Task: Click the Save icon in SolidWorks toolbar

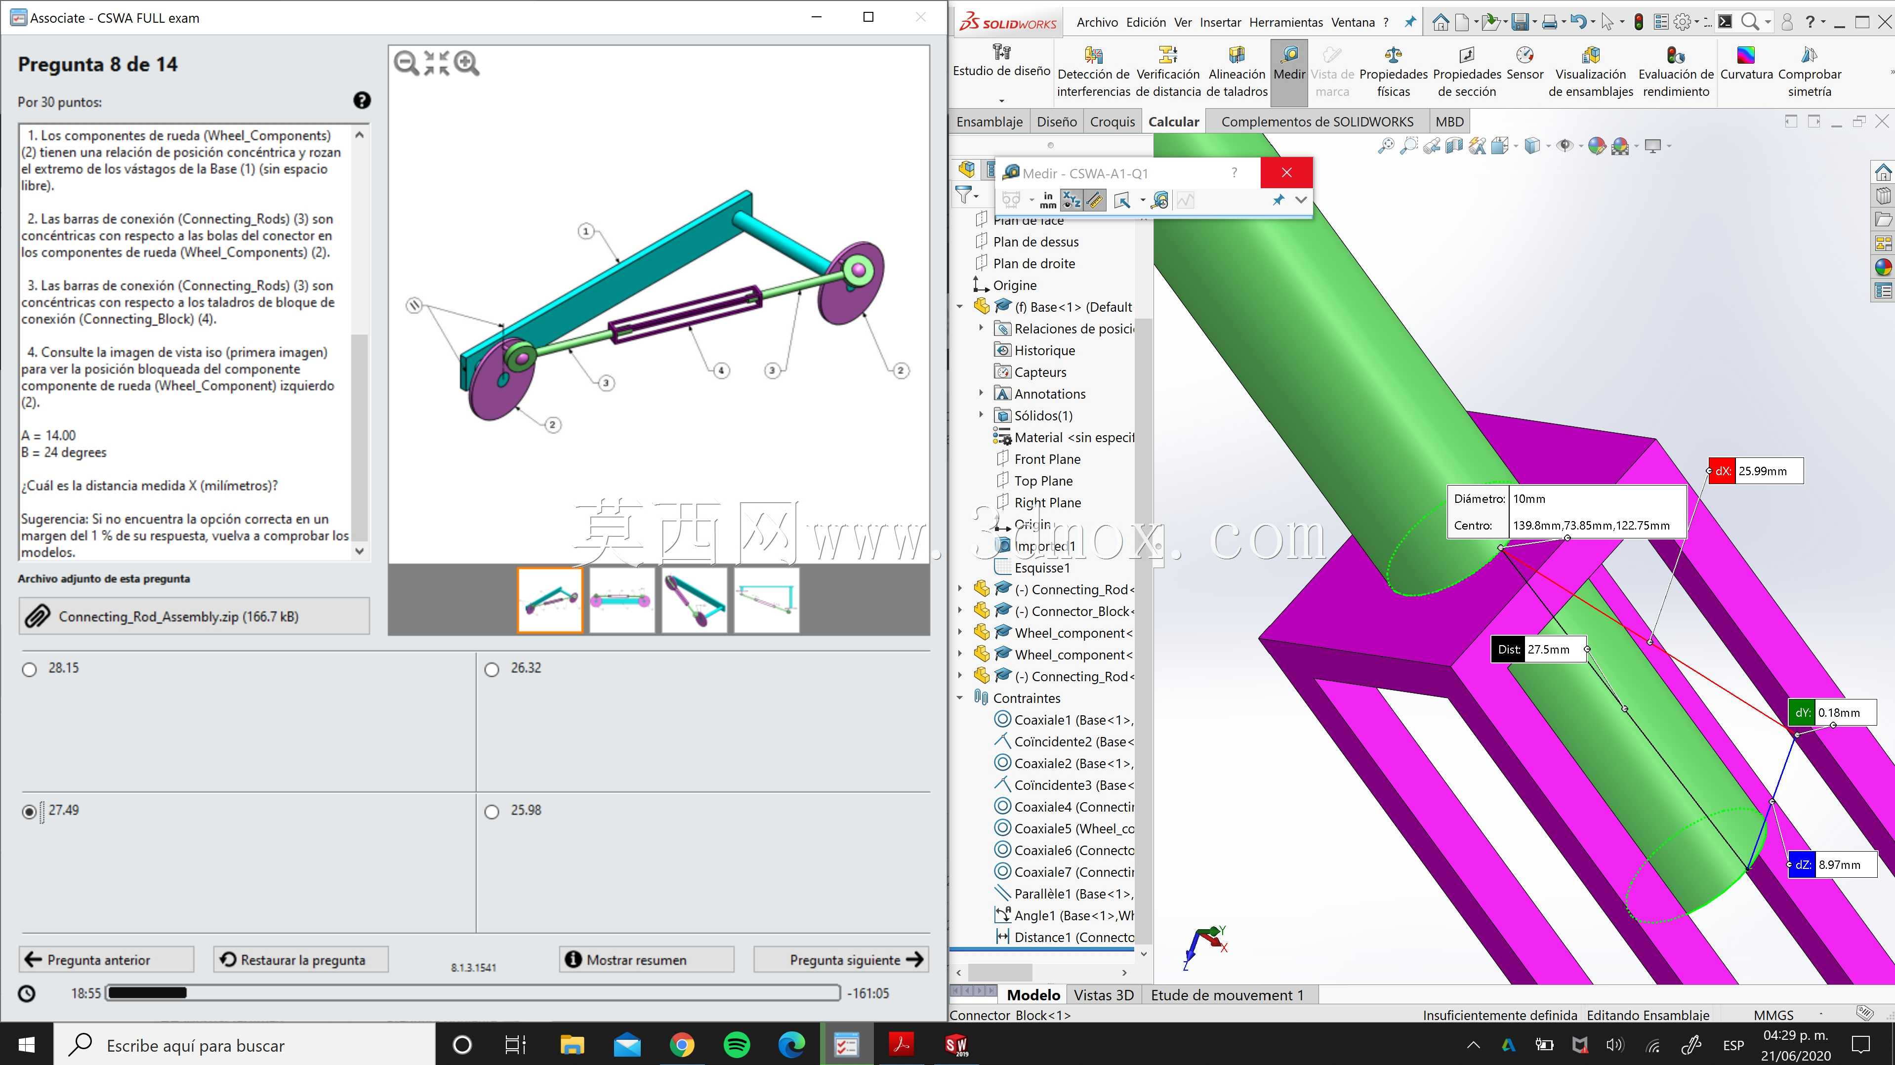Action: click(x=1520, y=22)
